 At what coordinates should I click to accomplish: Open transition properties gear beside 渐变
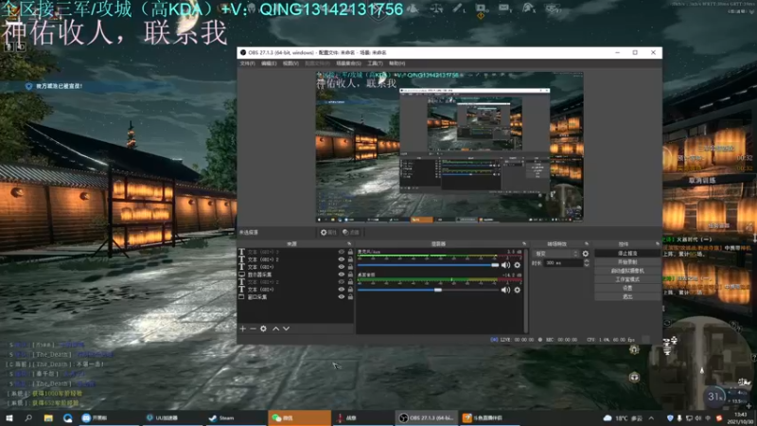coord(586,254)
